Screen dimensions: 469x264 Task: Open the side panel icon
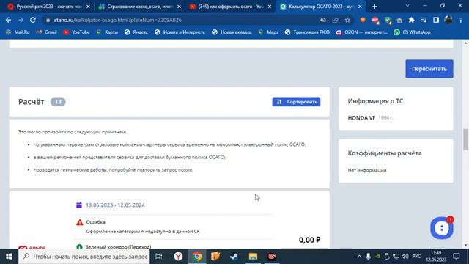(436, 20)
